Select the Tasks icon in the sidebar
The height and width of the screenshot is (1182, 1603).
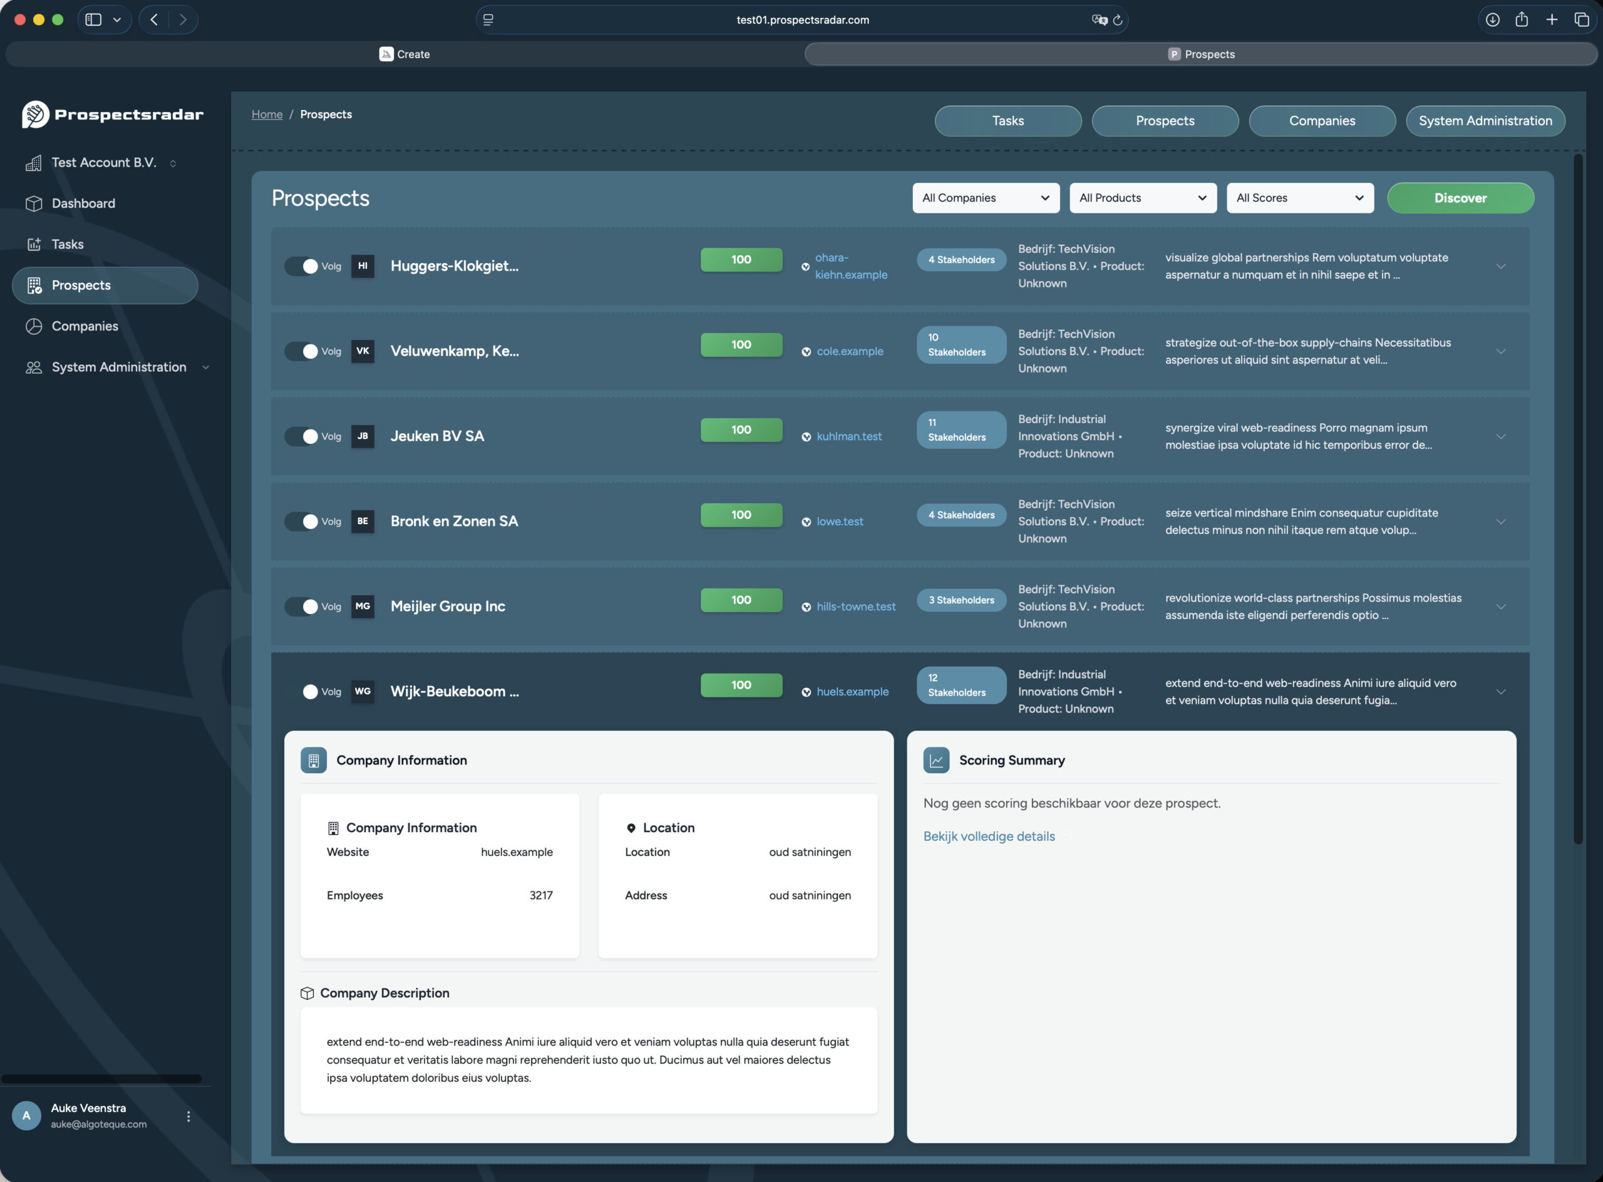click(x=34, y=244)
